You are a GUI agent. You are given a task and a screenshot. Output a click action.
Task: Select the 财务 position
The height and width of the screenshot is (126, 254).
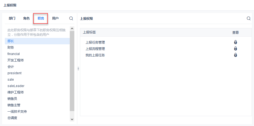[x=37, y=48]
